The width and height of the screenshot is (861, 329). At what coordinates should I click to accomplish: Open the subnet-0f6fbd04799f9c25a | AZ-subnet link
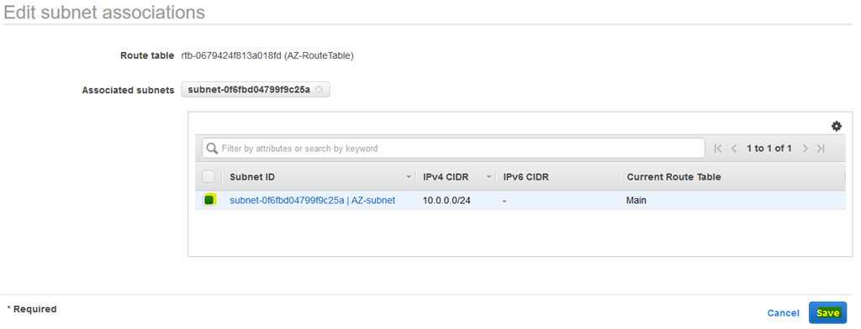(313, 200)
